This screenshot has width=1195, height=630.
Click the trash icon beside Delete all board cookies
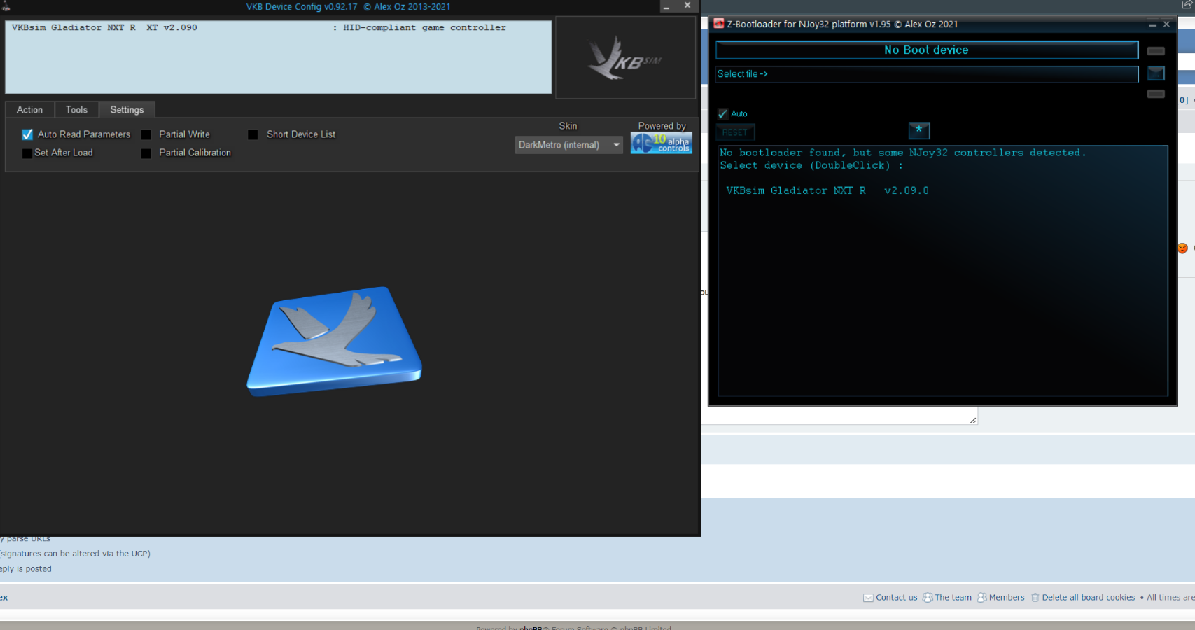pos(1035,598)
